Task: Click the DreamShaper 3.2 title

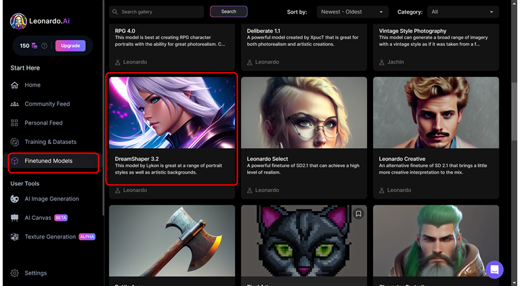Action: click(137, 159)
